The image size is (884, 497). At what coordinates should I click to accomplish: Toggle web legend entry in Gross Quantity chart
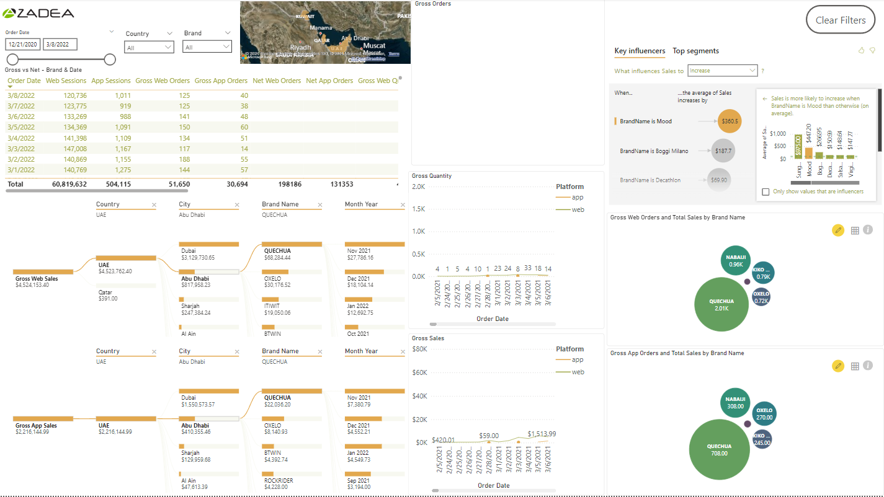pos(570,209)
